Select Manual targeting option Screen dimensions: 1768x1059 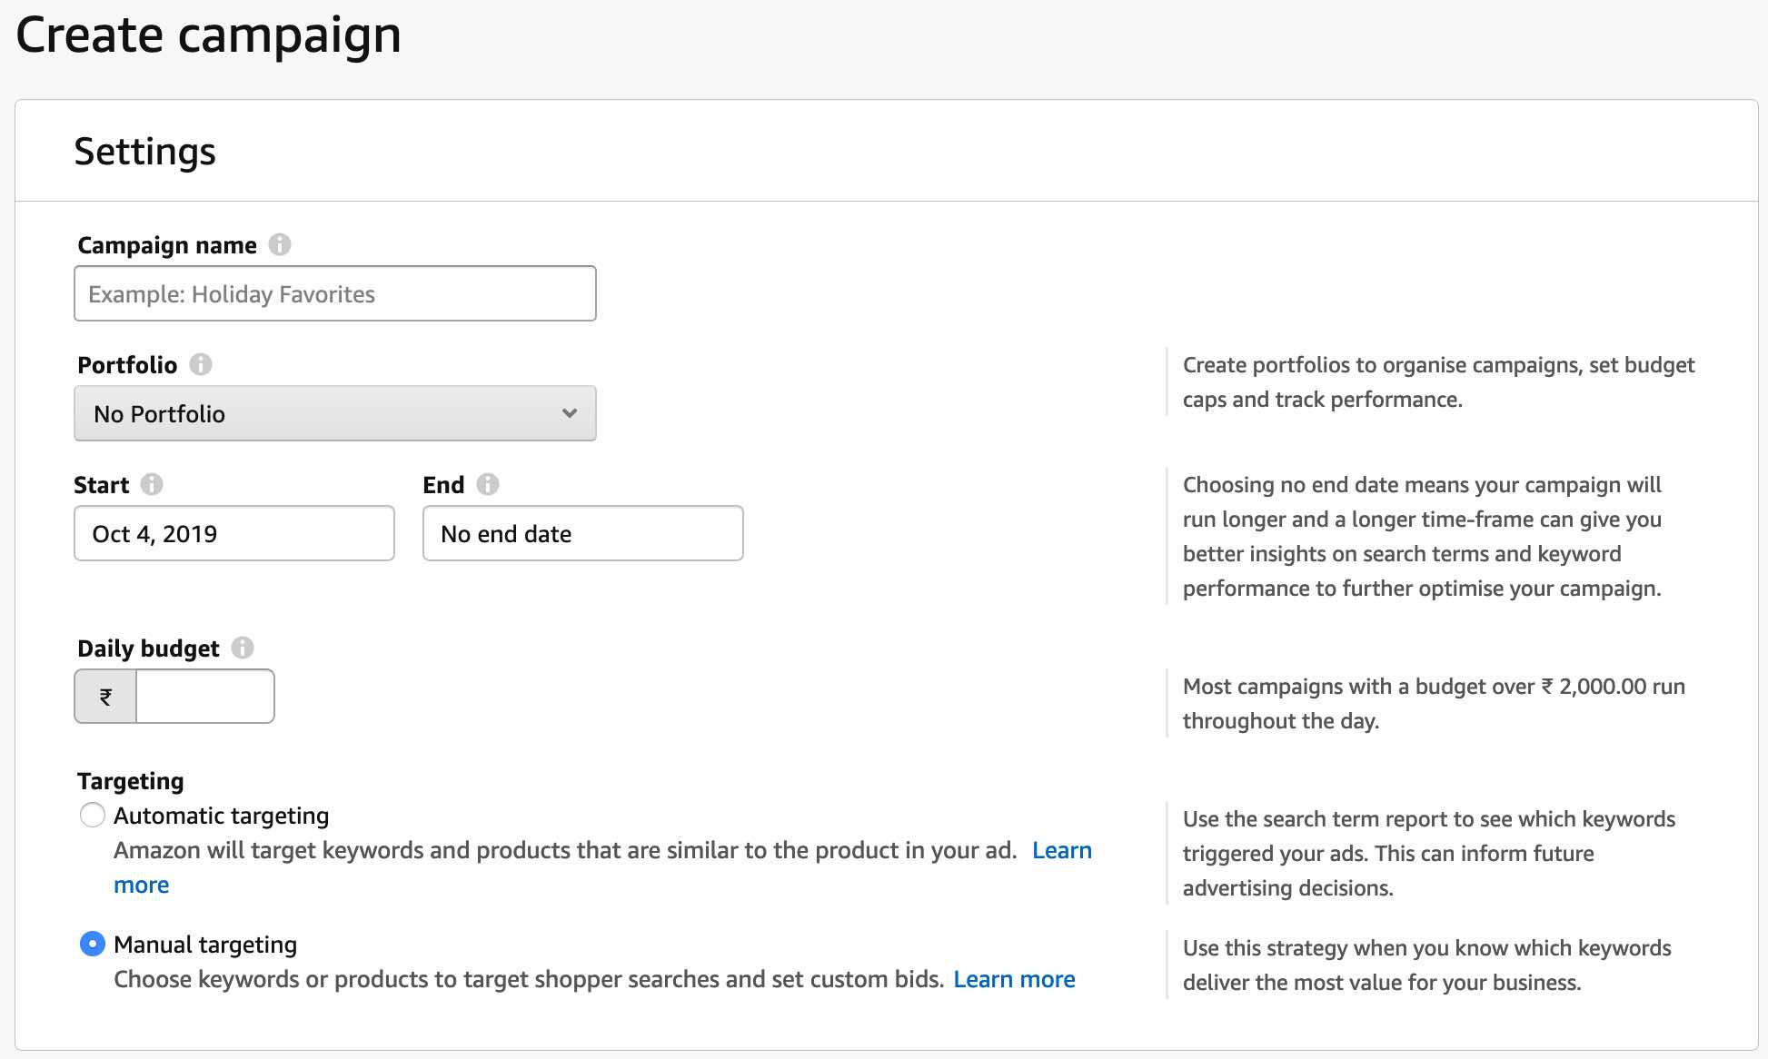pyautogui.click(x=92, y=944)
